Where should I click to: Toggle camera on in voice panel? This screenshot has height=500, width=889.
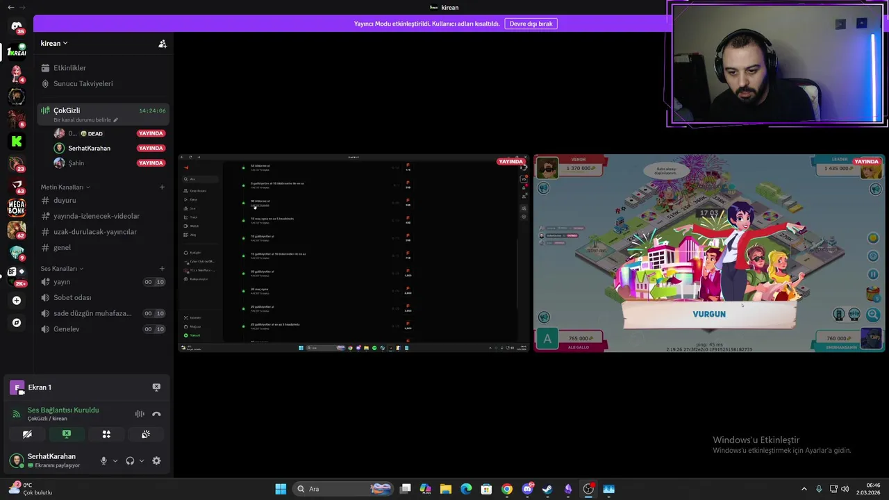[27, 434]
